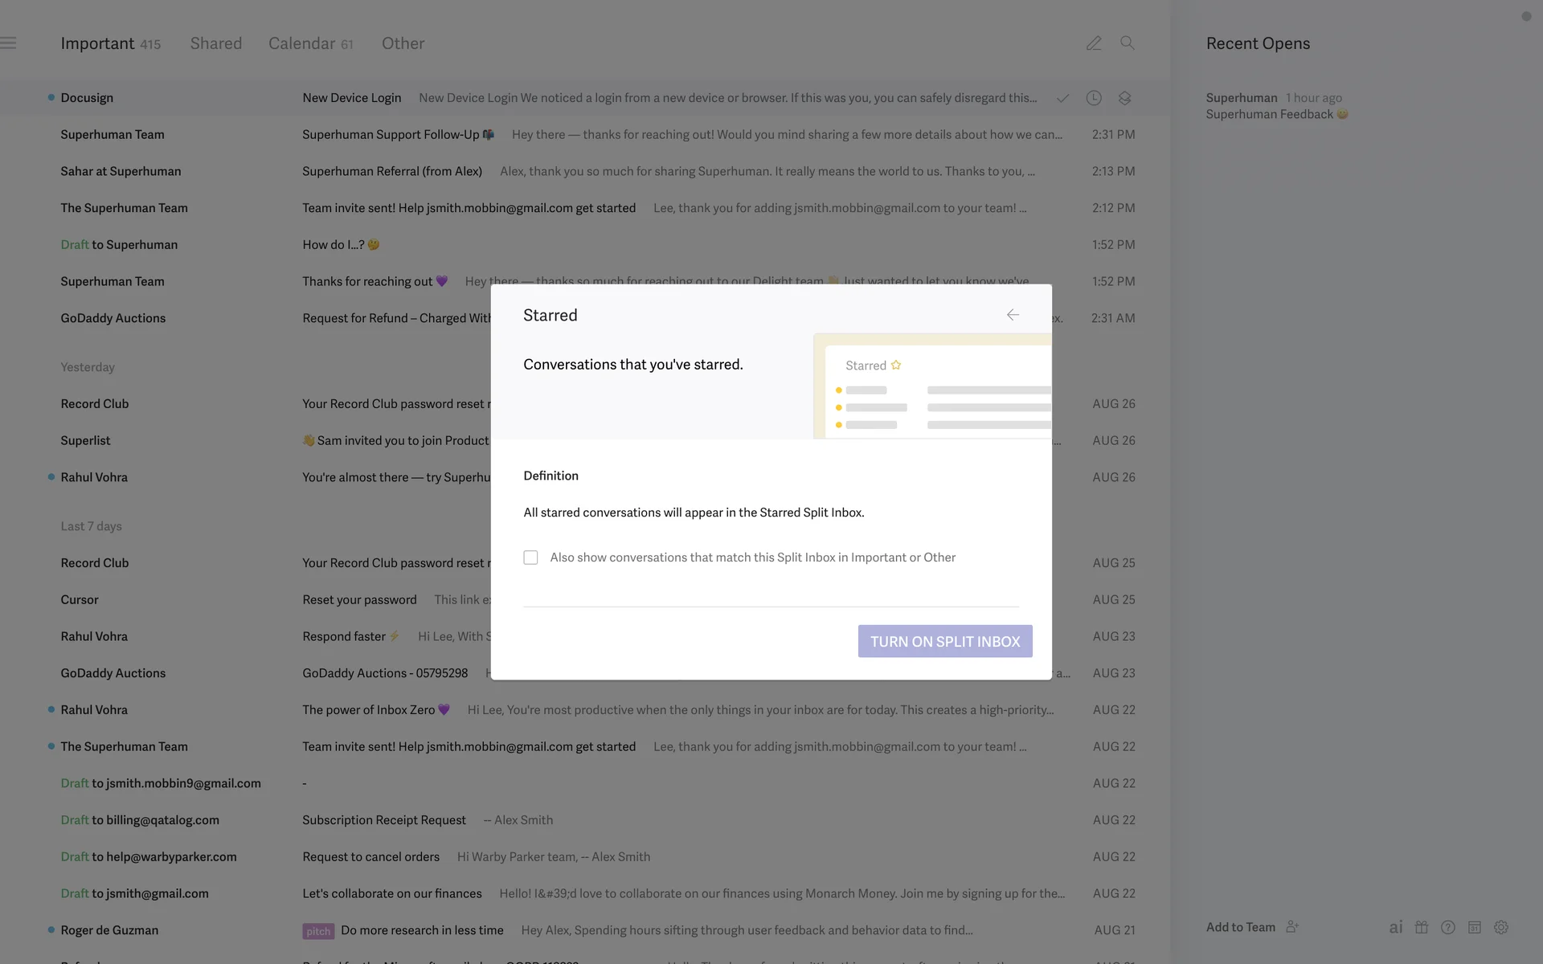Image resolution: width=1543 pixels, height=964 pixels.
Task: Go back using the Starred dialog arrow
Action: 1013,315
